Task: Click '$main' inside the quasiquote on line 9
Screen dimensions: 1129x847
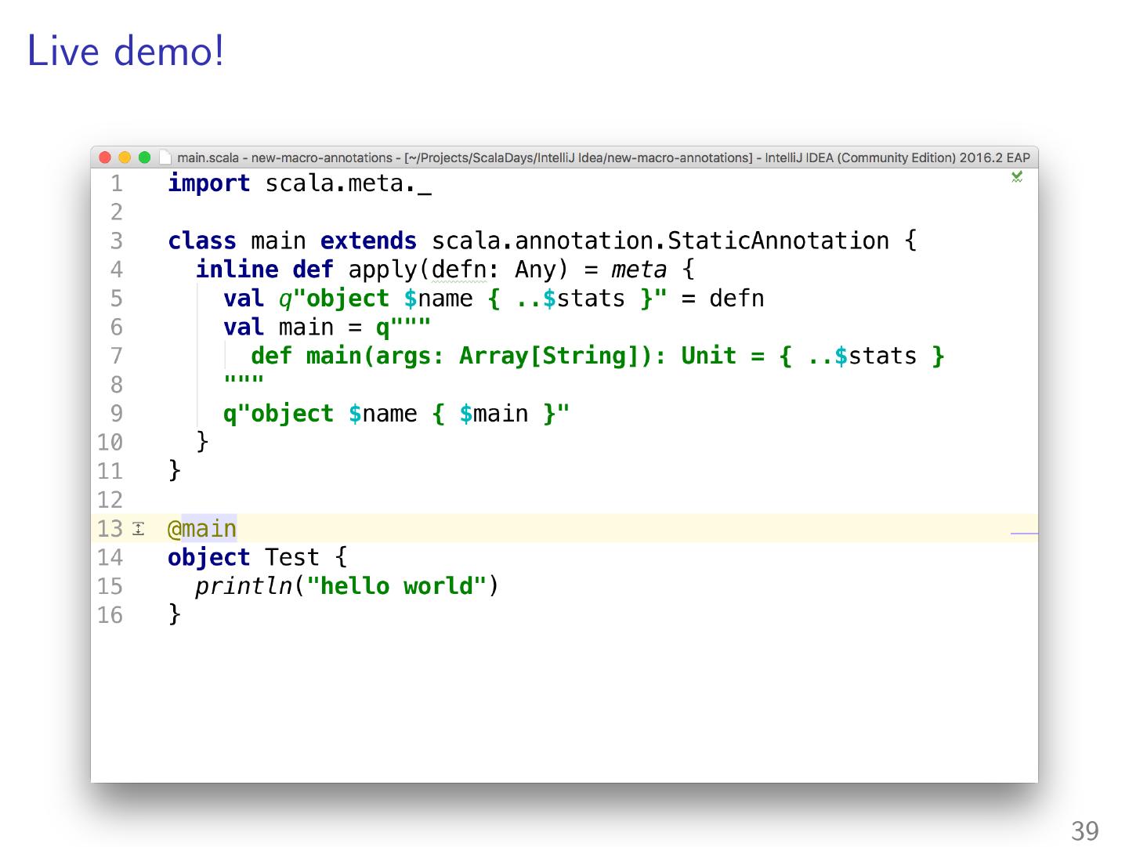Action: 494,414
